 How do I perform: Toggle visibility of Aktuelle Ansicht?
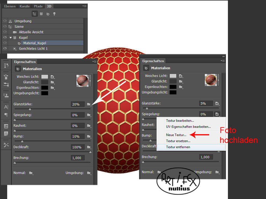coord(5,32)
